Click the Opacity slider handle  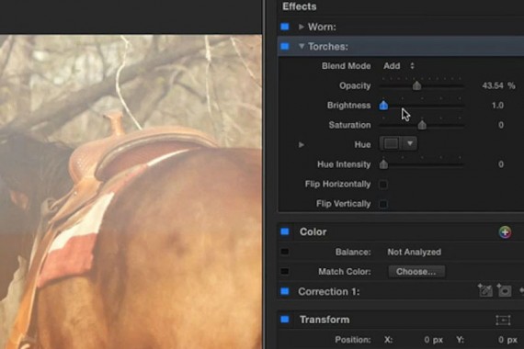coord(416,85)
